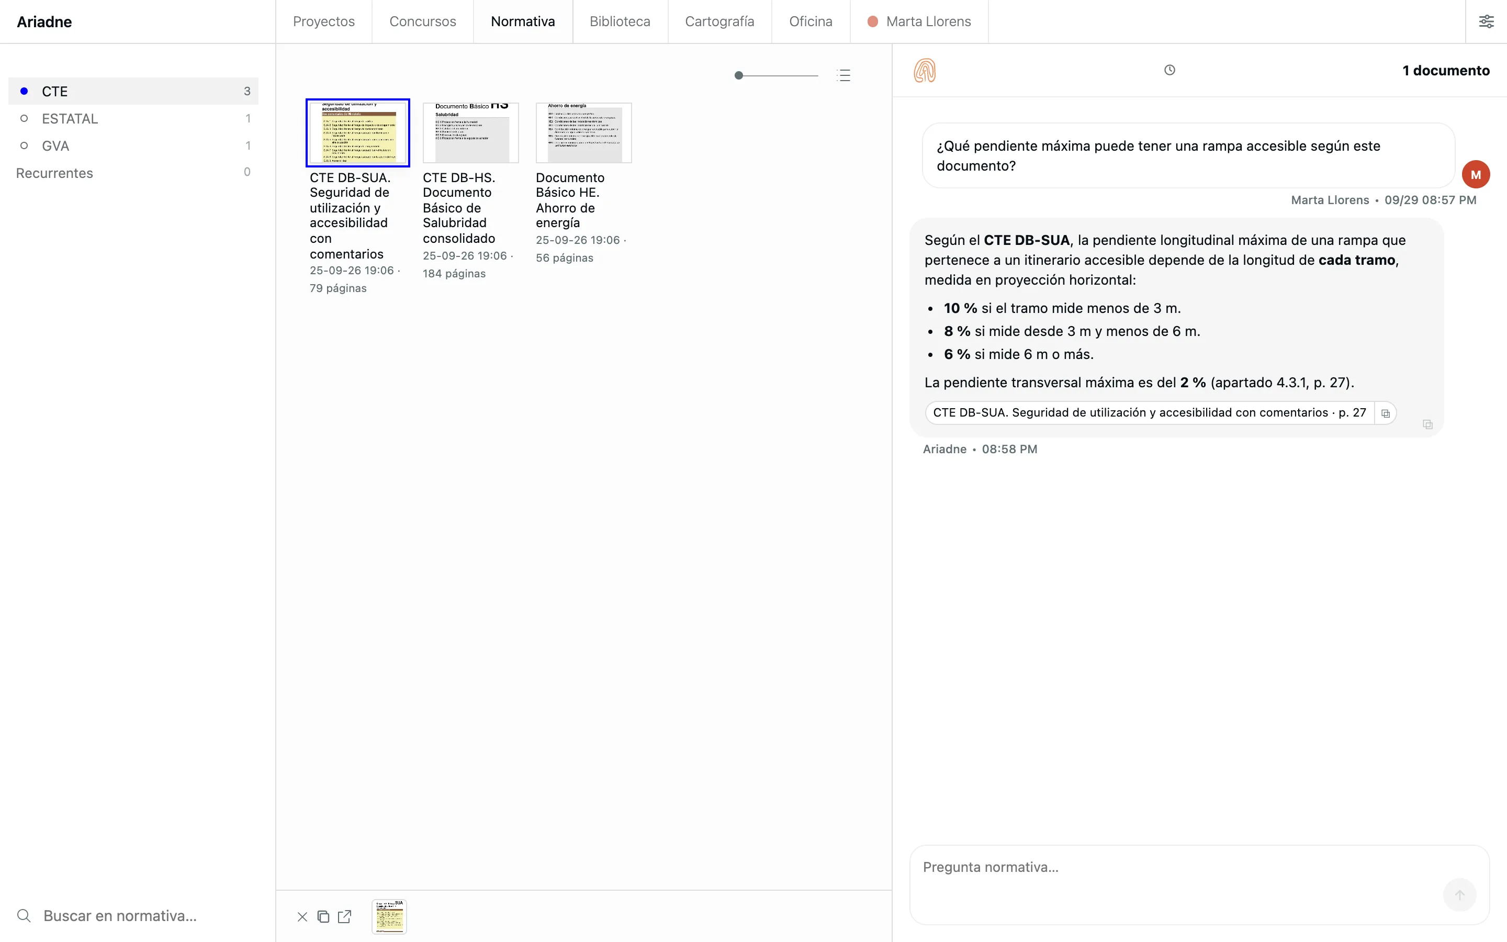This screenshot has height=942, width=1507.
Task: Open citation CTE DB-SUA p. 27 link
Action: point(1150,413)
